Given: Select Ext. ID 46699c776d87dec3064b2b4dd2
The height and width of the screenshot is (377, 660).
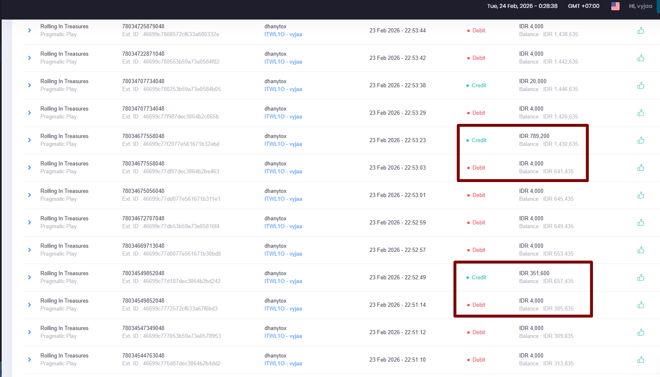Looking at the screenshot, I should (172, 364).
